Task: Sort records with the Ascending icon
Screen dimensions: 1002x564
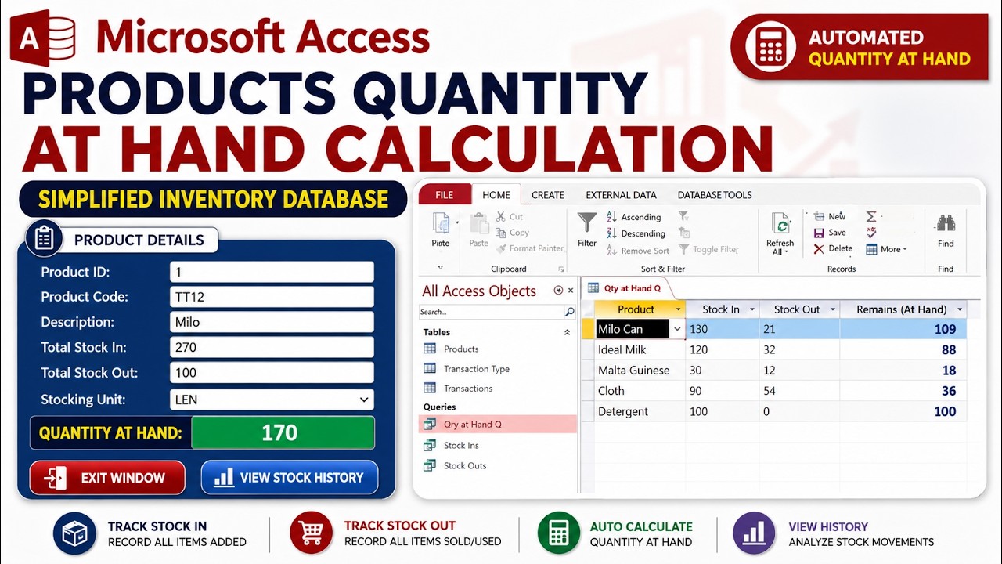Action: [612, 217]
